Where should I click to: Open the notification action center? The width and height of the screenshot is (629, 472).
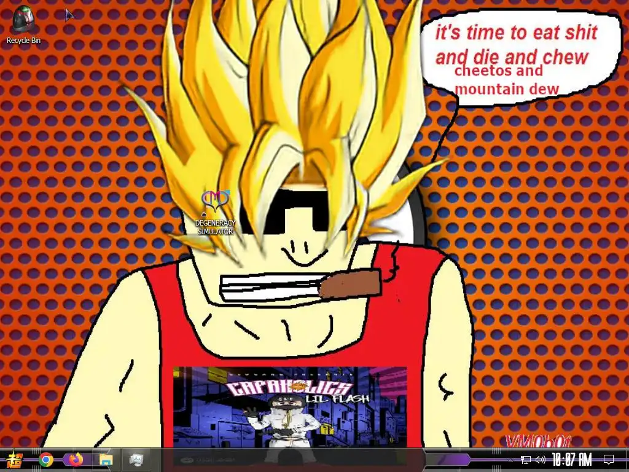(609, 460)
